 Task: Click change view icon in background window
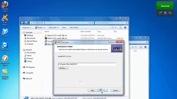click(133, 47)
